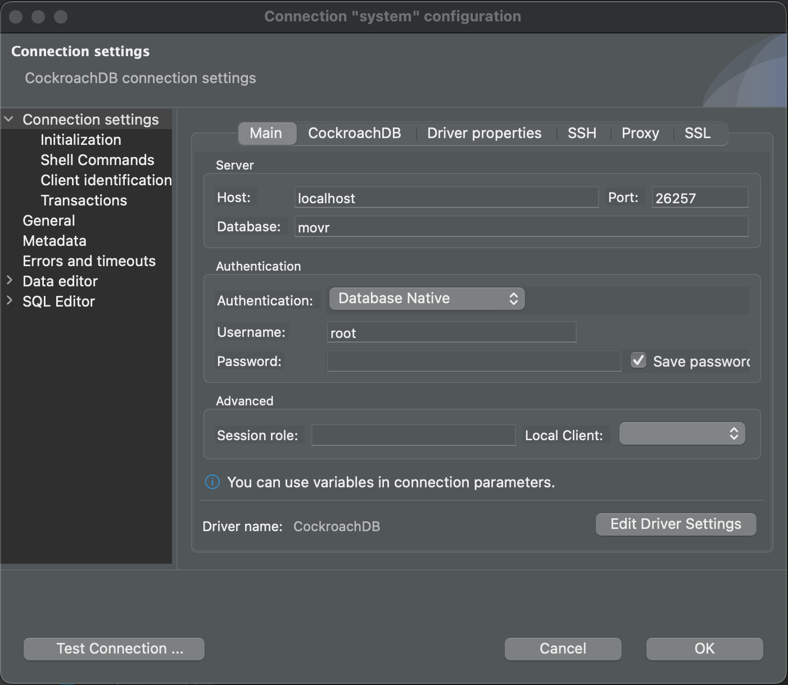This screenshot has width=788, height=685.
Task: Click OK to save the connection
Action: [x=704, y=649]
